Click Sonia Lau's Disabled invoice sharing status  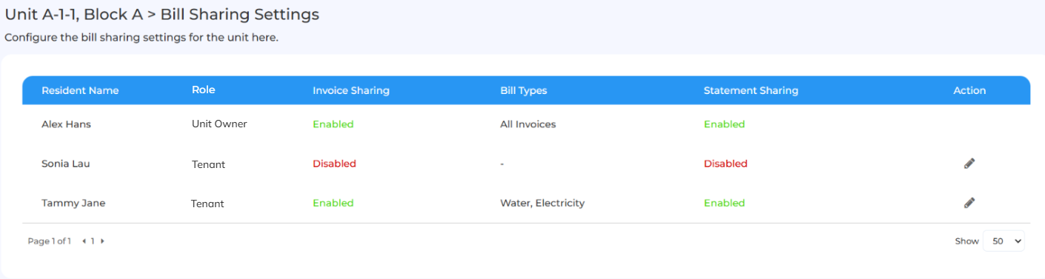tap(334, 164)
